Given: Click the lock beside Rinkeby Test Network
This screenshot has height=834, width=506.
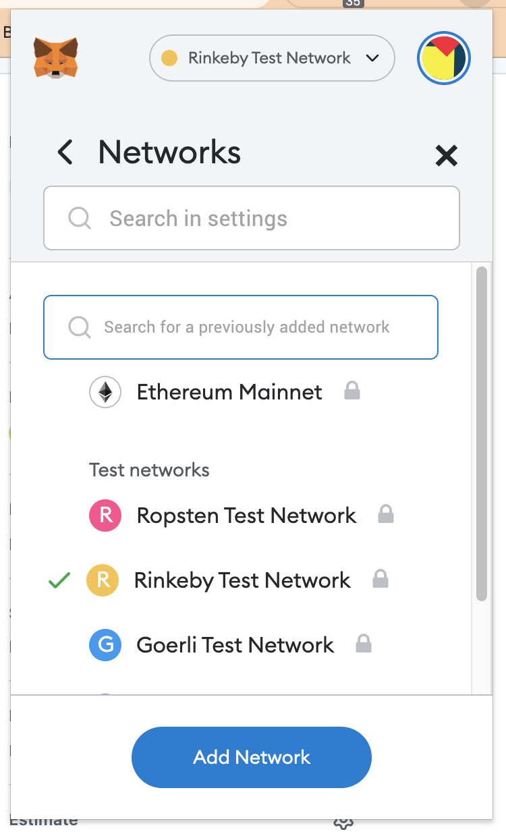Looking at the screenshot, I should click(x=381, y=578).
